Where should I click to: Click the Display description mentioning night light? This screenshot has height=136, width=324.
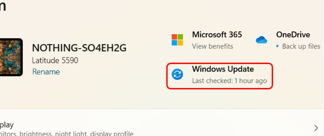(67, 134)
